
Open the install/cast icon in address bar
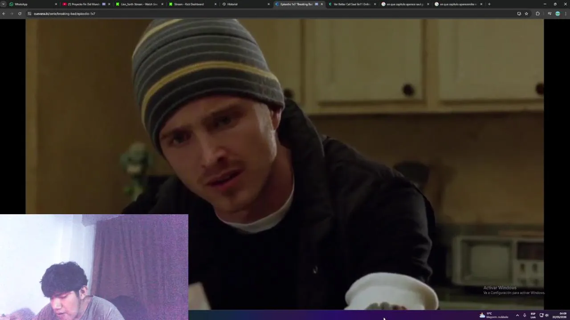tap(519, 14)
